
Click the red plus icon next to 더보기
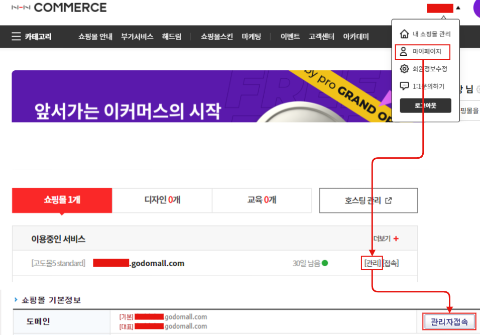point(396,239)
